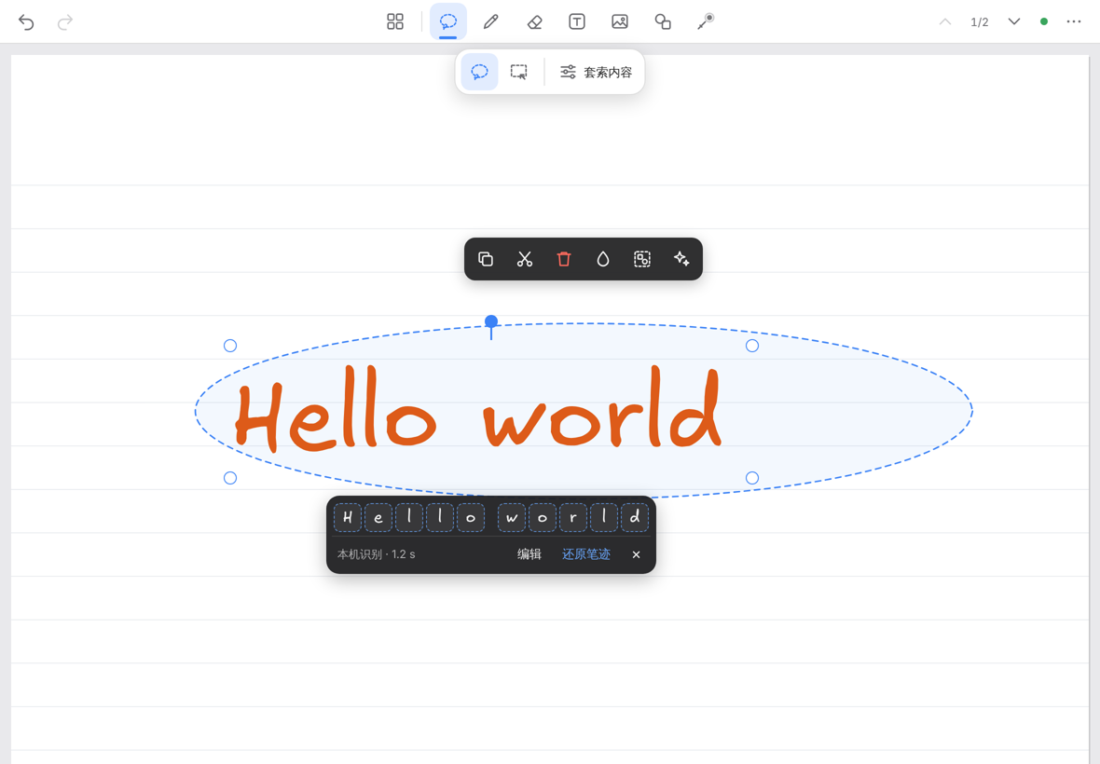Open the page grid overview
Viewport: 1100px width, 764px height.
tap(395, 21)
